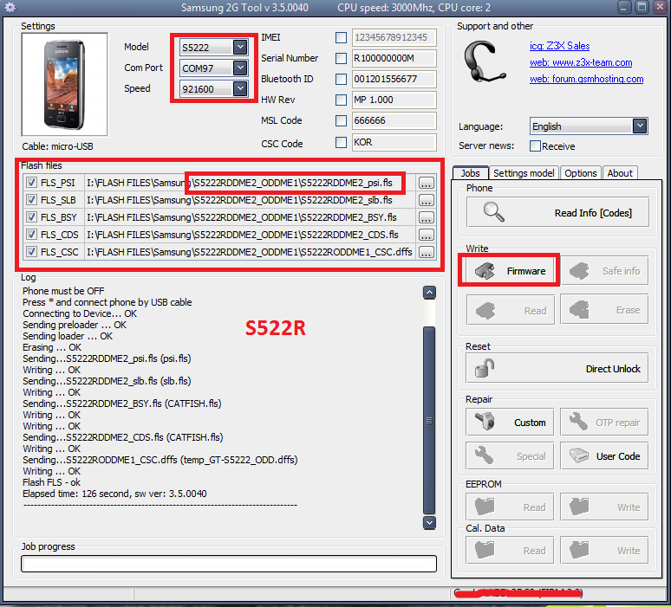The image size is (671, 607).
Task: Click the Direct Unlock padlock icon
Action: click(x=485, y=369)
